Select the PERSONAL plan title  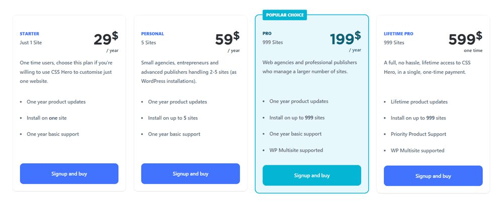tap(152, 34)
